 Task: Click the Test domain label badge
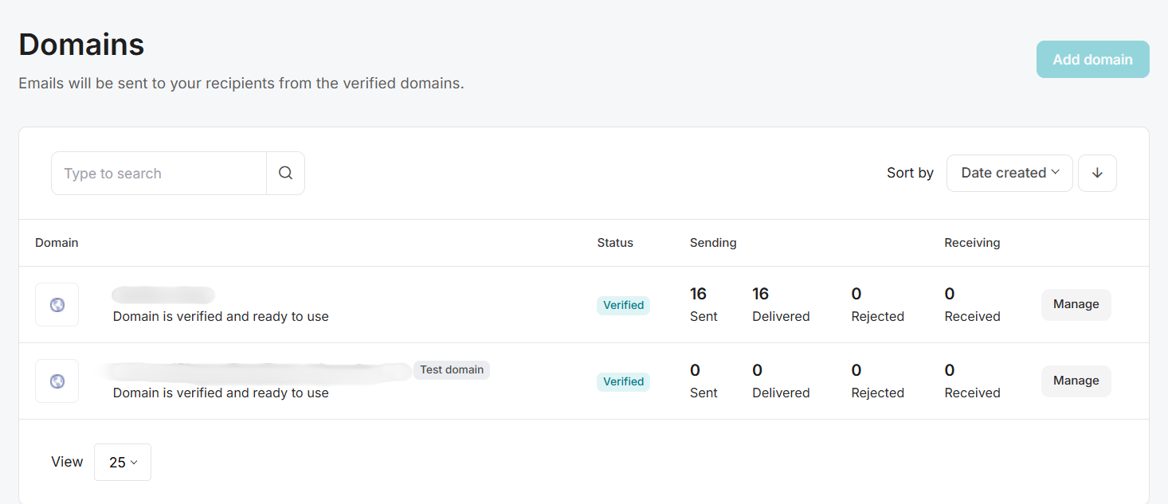pos(451,369)
